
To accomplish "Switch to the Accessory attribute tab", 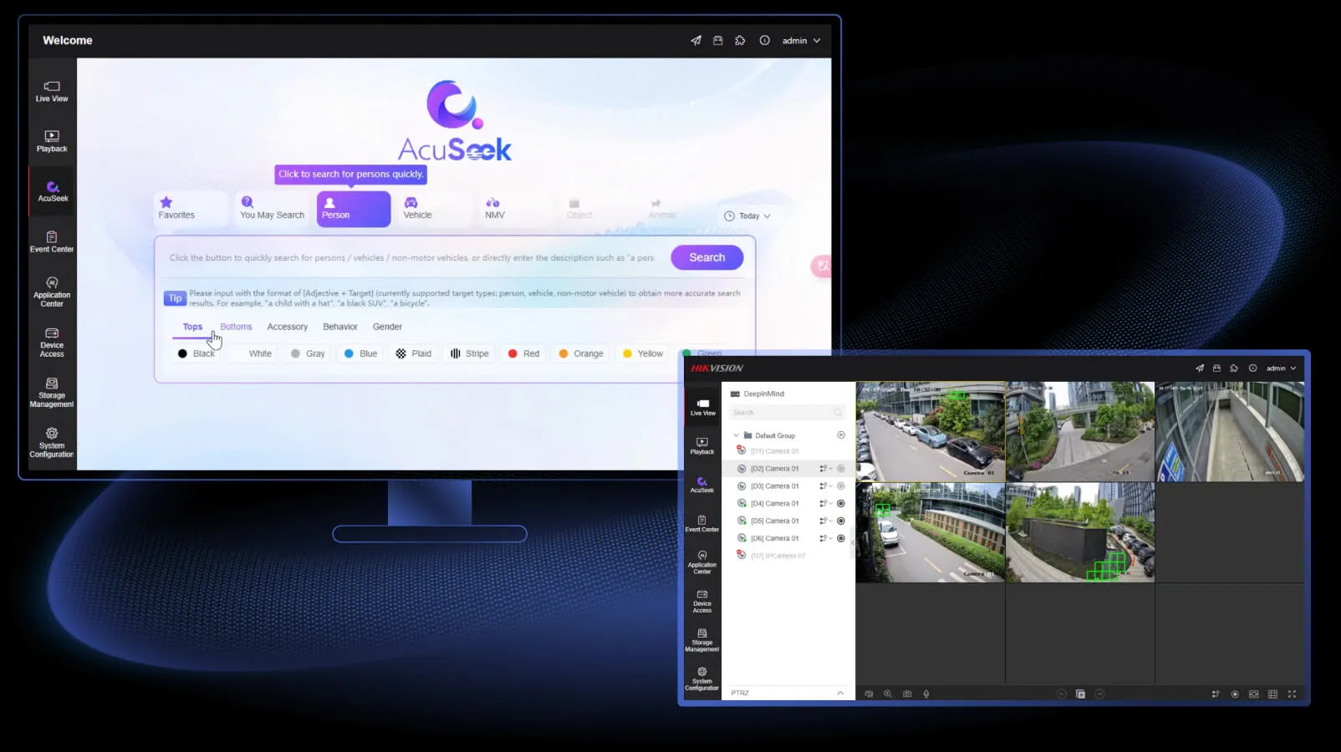I will pos(287,327).
